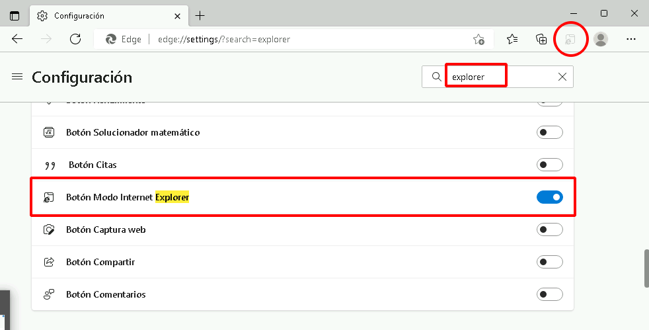Open the Edge settings and more menu
The height and width of the screenshot is (330, 649).
click(x=630, y=39)
